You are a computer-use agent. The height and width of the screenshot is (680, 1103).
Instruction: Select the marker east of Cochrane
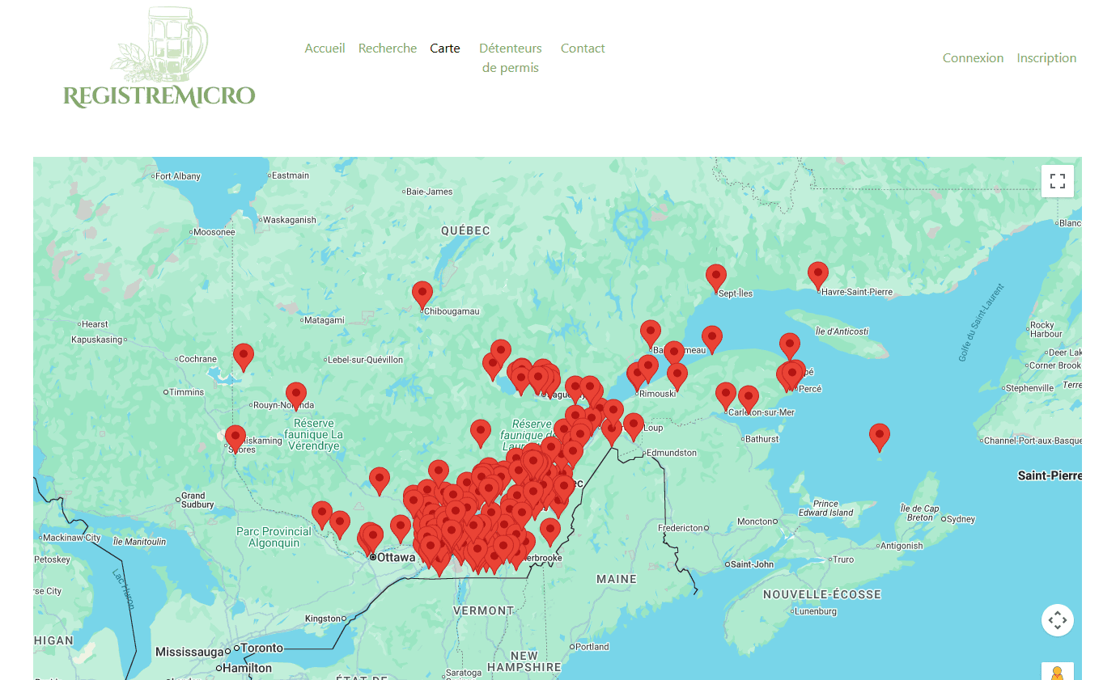click(243, 356)
